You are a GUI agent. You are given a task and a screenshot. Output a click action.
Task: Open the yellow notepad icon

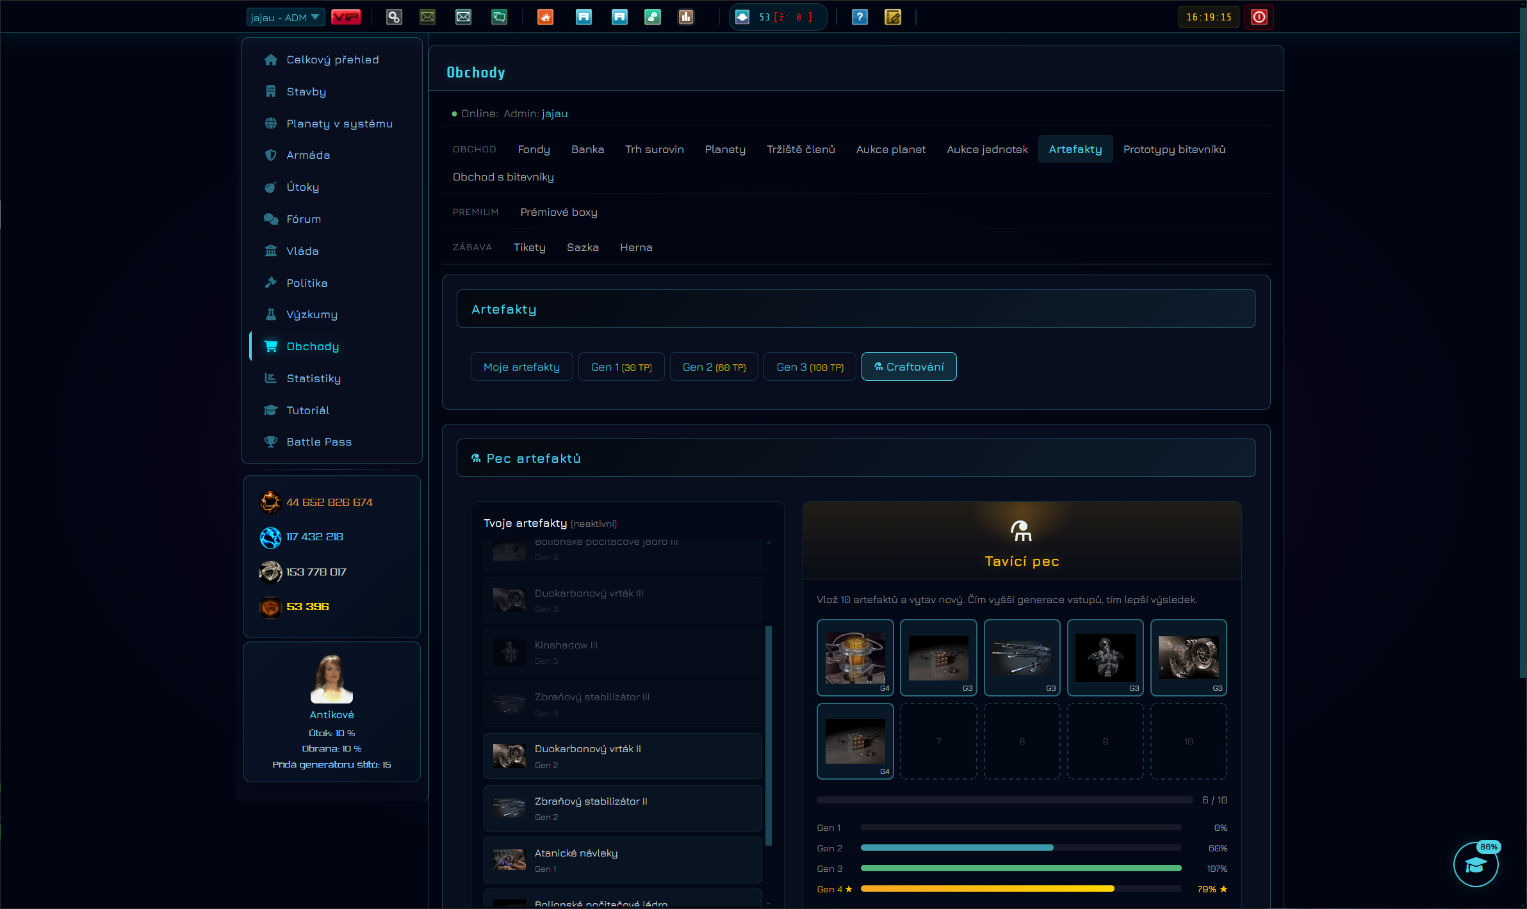[893, 17]
